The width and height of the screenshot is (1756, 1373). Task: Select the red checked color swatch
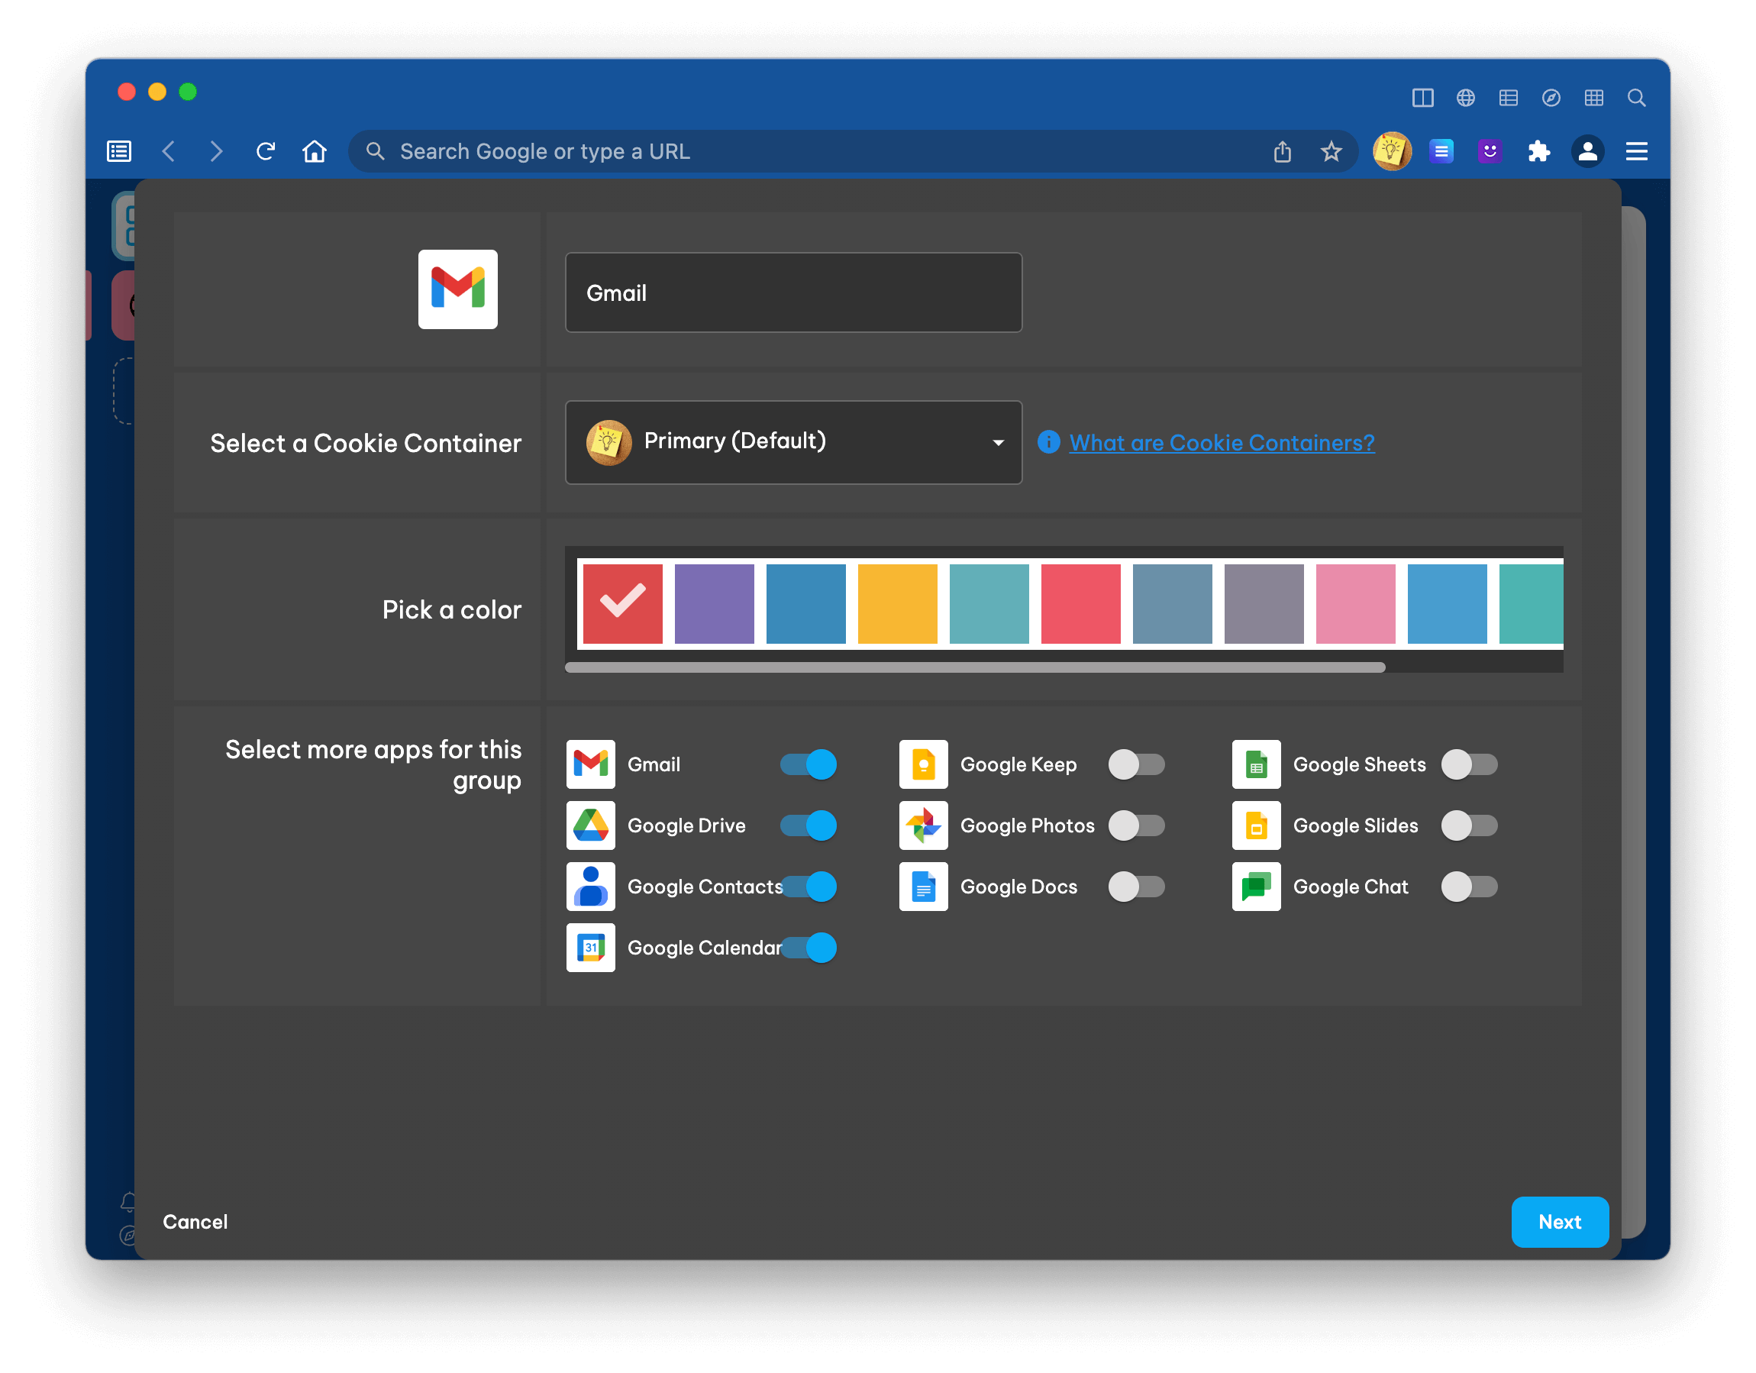622,603
